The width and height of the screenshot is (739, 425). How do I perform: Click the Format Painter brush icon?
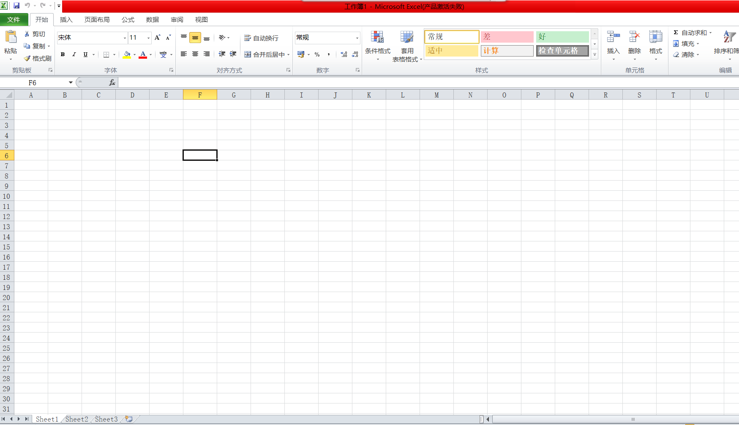click(27, 58)
